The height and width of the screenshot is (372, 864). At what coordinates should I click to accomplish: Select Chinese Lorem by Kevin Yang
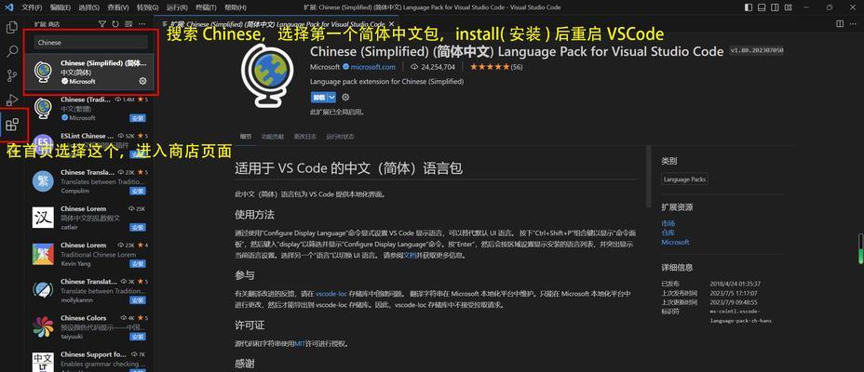pyautogui.click(x=88, y=254)
